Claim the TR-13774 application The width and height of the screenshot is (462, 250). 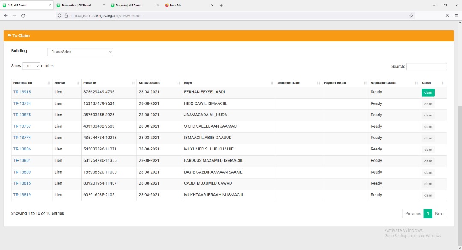pos(428,138)
